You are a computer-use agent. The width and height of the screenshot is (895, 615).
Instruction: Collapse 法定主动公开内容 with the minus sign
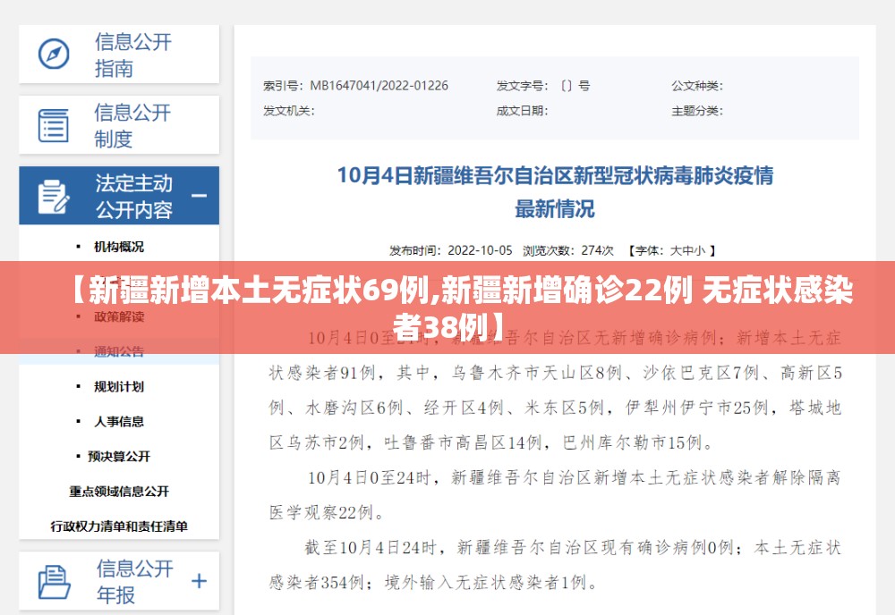coord(199,196)
